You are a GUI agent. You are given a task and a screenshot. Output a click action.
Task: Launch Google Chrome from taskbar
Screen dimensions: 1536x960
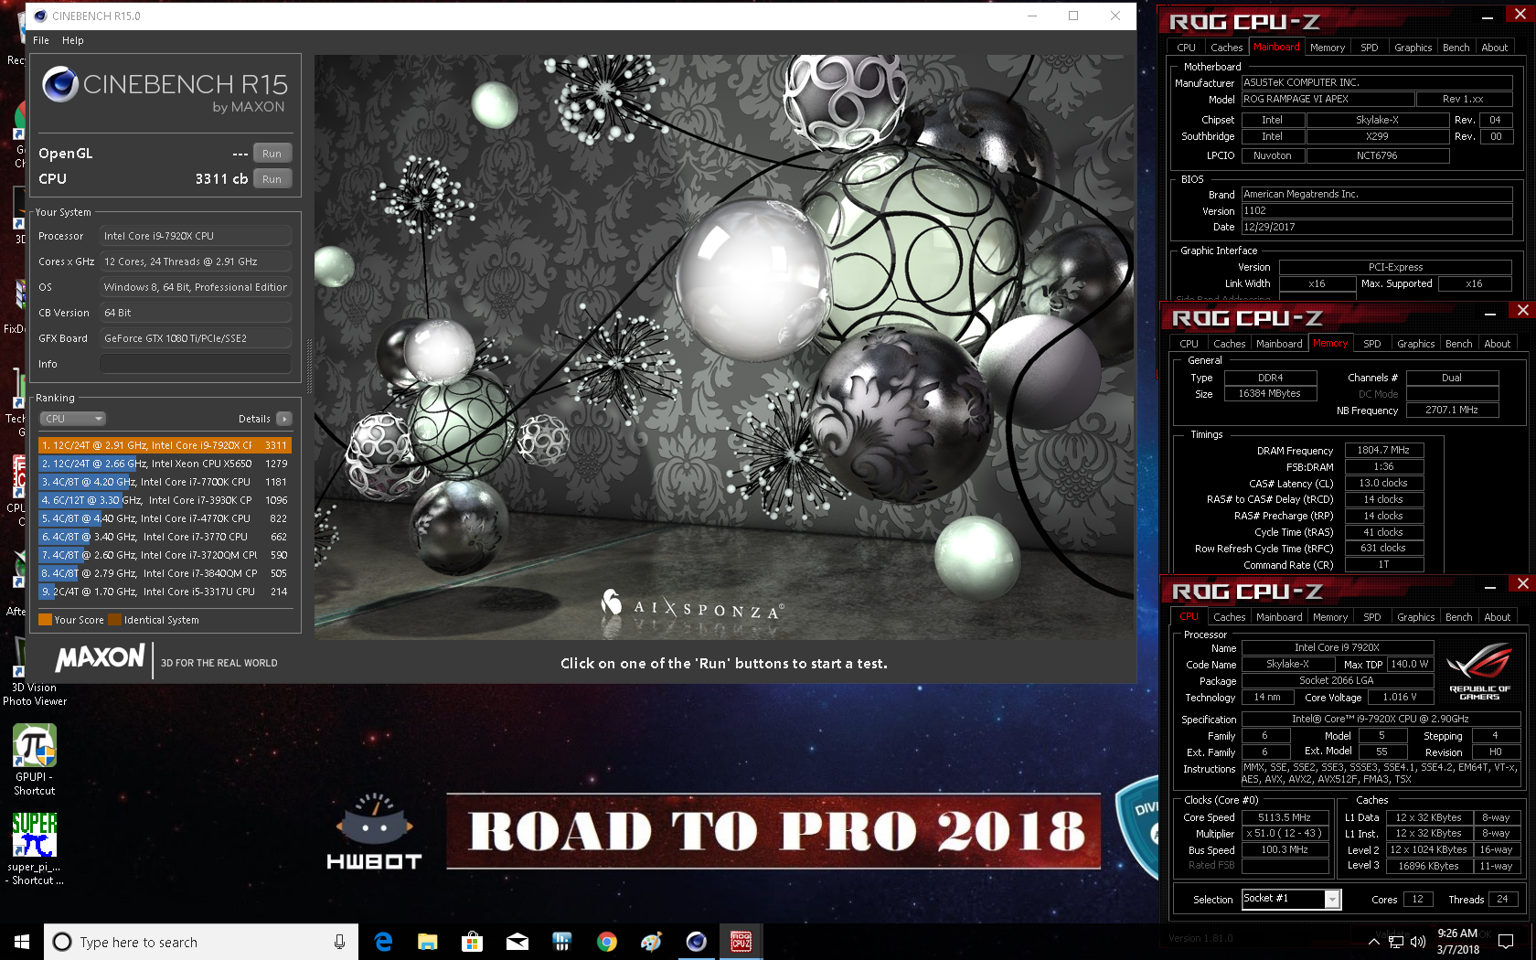607,942
